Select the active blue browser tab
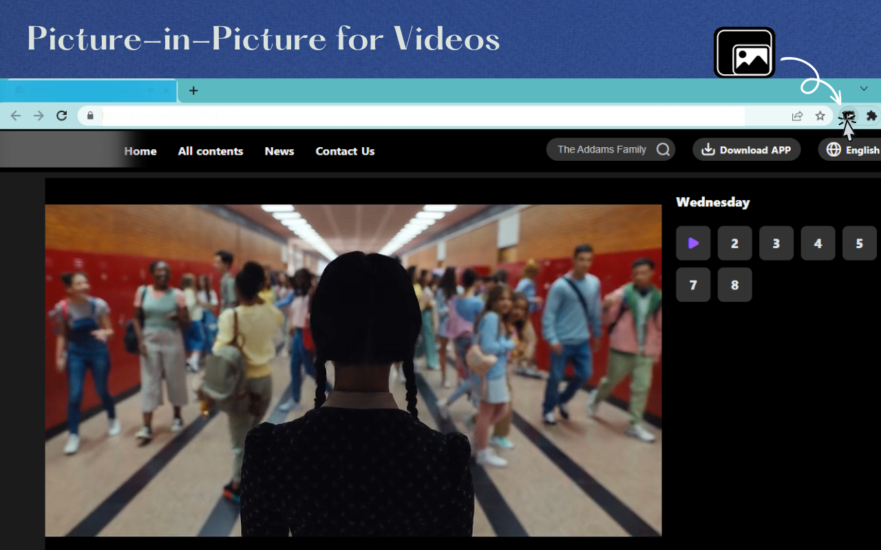881x550 pixels. (88, 91)
